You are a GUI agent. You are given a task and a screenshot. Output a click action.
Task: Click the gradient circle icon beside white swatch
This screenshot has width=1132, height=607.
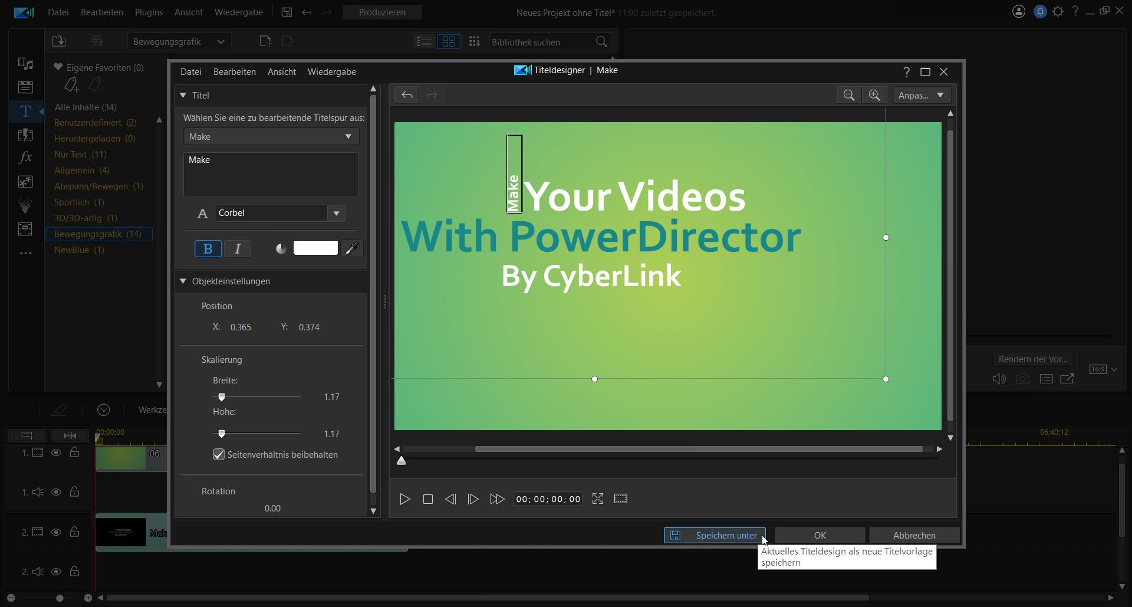pos(281,249)
